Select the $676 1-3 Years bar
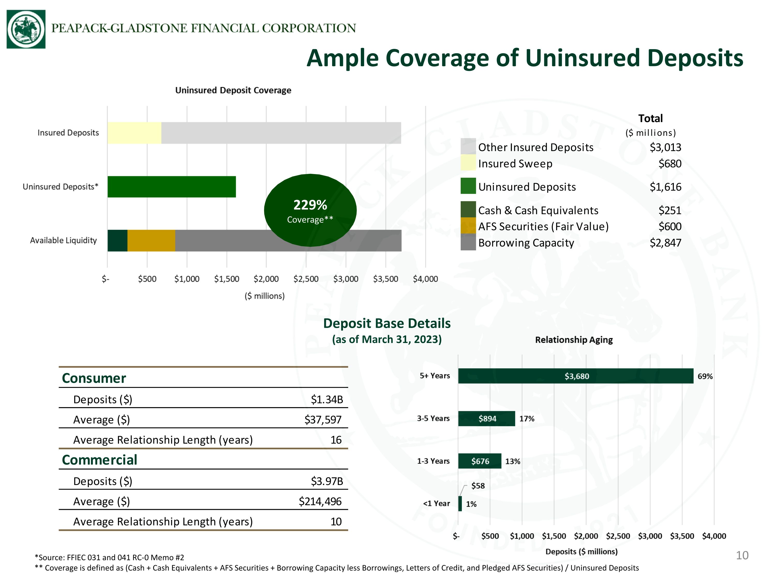The image size is (776, 582). 480,461
